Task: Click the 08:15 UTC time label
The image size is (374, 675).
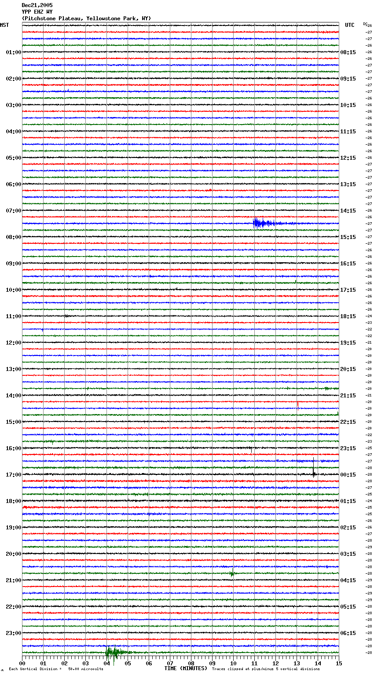Action: point(348,52)
